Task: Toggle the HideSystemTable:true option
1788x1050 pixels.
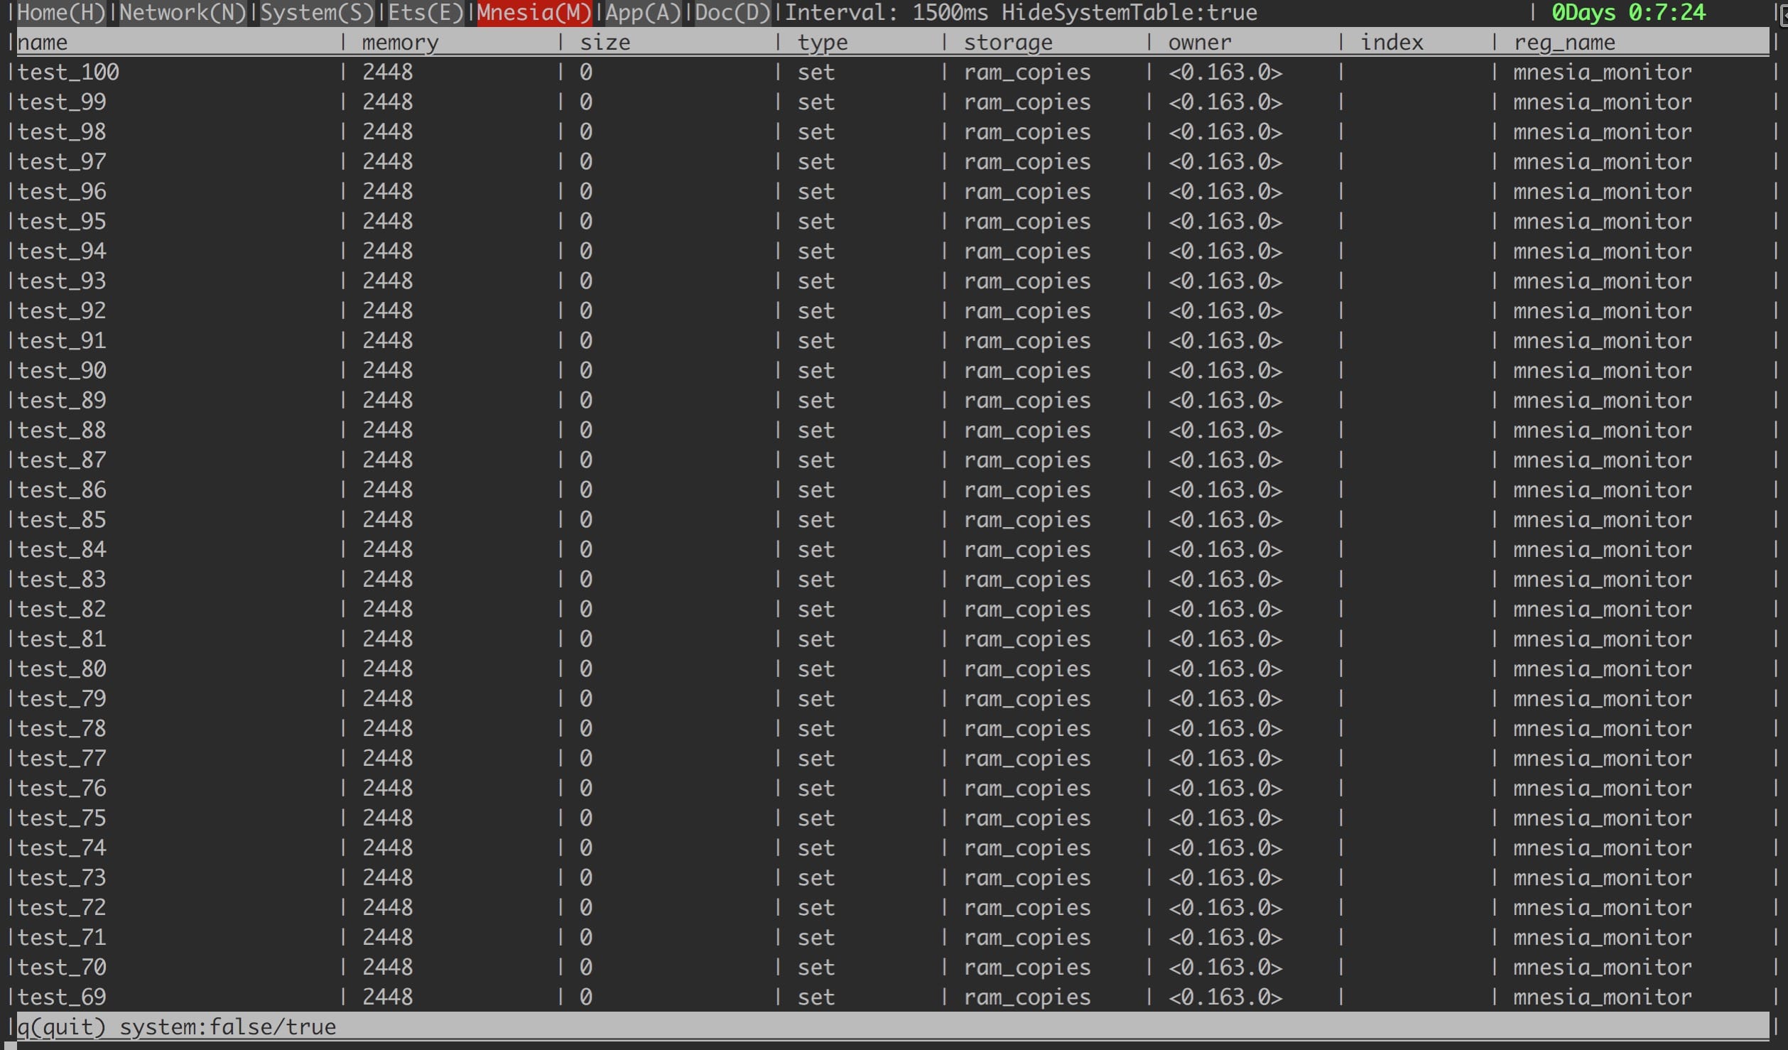Action: [1129, 13]
